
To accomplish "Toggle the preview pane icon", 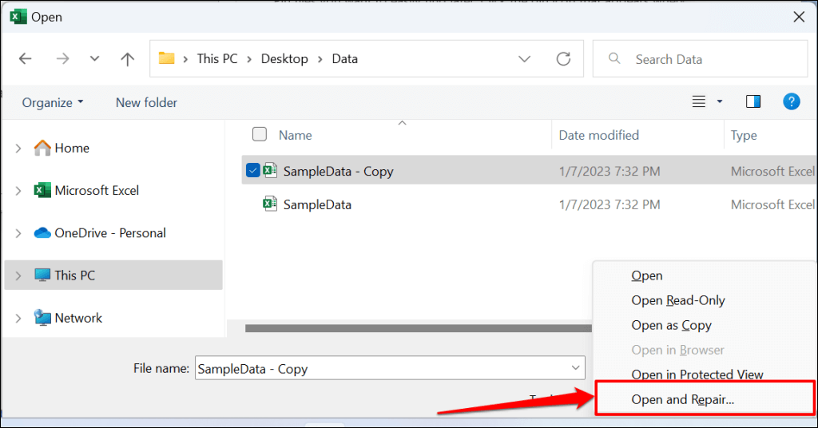I will point(752,101).
